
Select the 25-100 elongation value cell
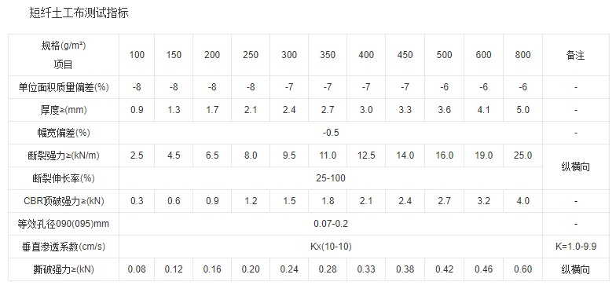click(x=331, y=178)
